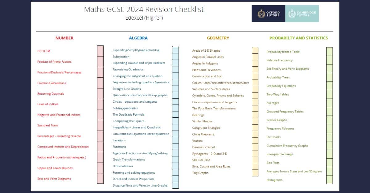
Task: Click the GEOMETRY column heading
Action: pyautogui.click(x=218, y=38)
